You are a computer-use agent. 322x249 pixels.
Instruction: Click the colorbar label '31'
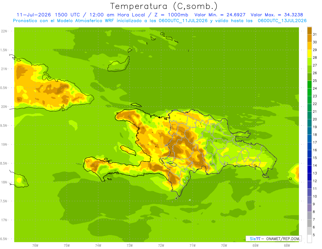pos(315,34)
